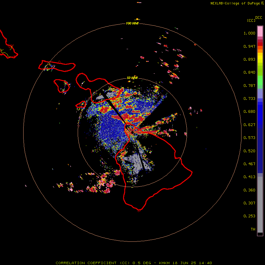
Task: Click the 1.000 scale value
Action: [x=249, y=33]
